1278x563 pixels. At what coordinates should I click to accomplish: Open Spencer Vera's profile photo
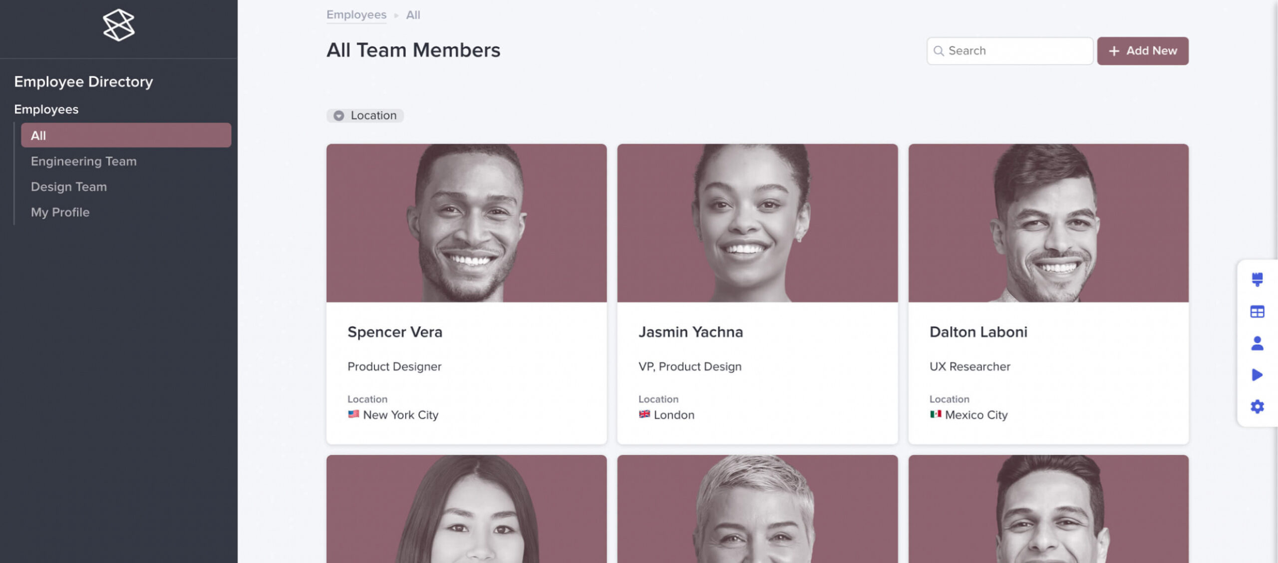tap(466, 223)
